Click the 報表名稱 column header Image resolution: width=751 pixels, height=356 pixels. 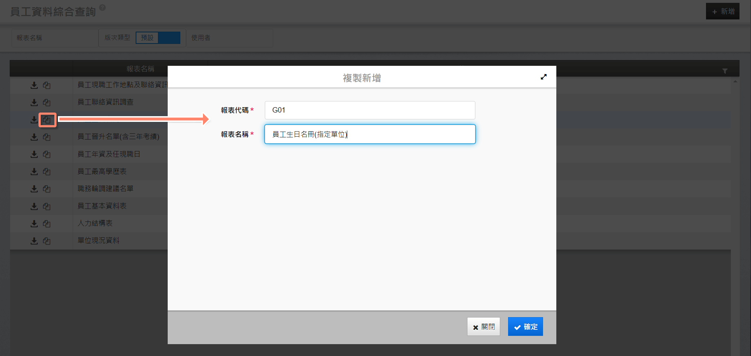pyautogui.click(x=140, y=69)
